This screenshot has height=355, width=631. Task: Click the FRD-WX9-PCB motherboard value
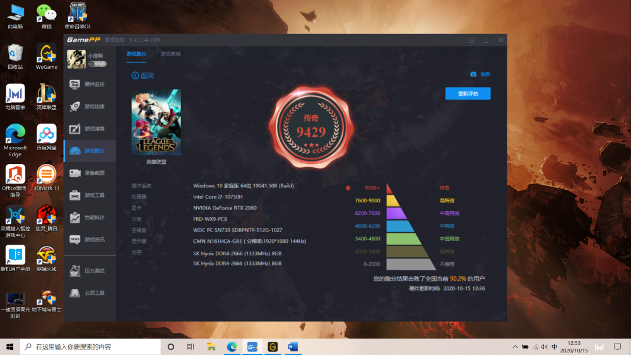[x=210, y=219]
